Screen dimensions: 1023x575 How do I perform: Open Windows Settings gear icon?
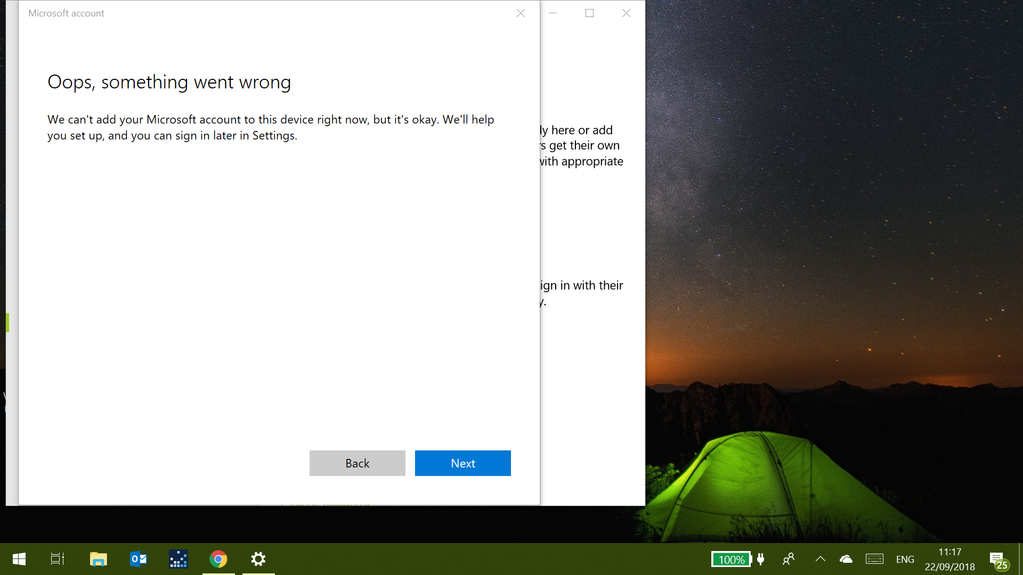pos(258,559)
